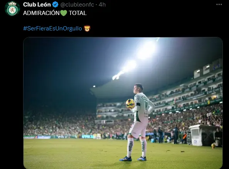Click the word TOTAL in the tweet
The height and width of the screenshot is (169, 229).
click(x=77, y=13)
